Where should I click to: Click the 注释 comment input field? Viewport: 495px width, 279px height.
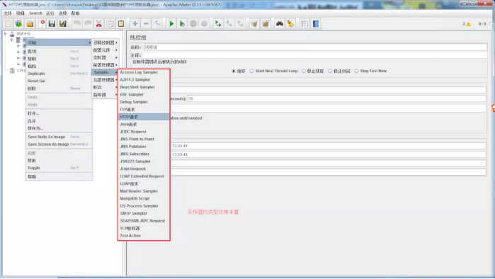tap(315, 55)
